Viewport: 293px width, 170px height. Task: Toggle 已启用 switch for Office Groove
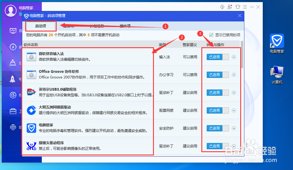218,75
